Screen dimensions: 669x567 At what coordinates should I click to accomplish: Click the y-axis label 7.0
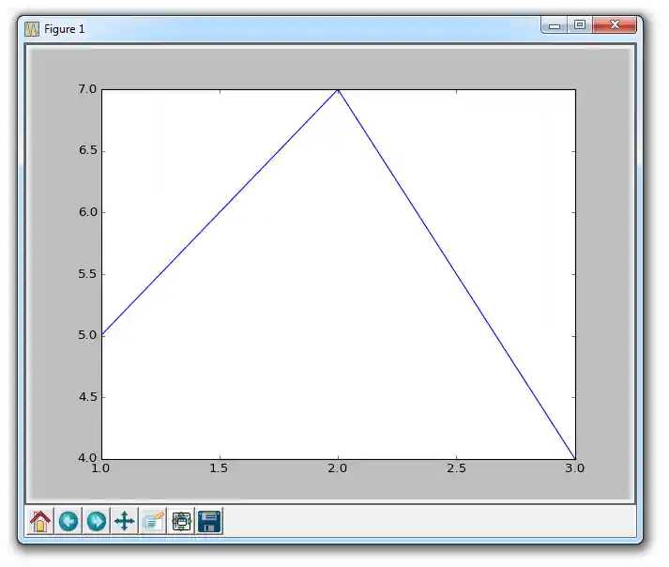tap(87, 89)
